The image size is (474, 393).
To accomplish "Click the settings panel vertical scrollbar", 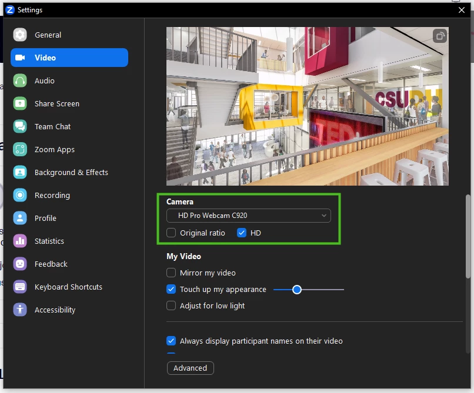I will [x=468, y=236].
